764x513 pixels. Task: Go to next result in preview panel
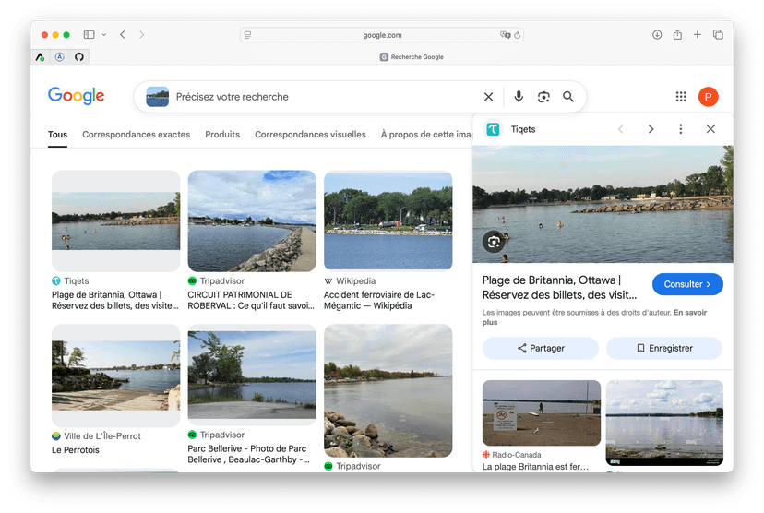651,129
